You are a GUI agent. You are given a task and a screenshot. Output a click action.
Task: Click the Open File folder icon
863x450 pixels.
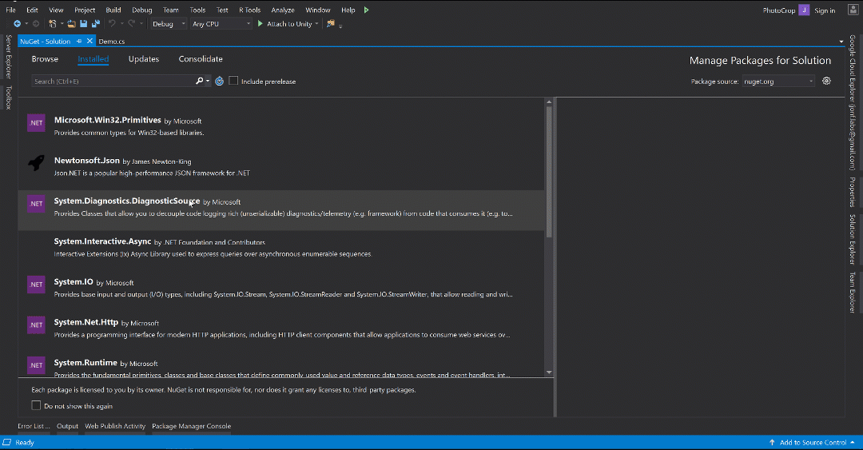click(x=72, y=24)
